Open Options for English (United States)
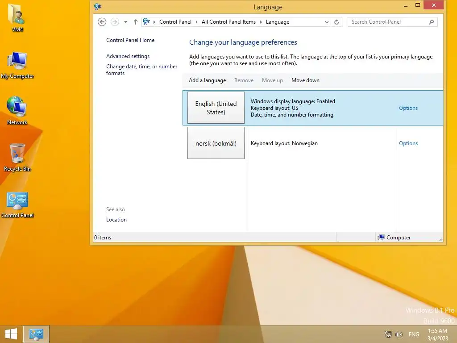Screen dimensions: 457x343 [408, 108]
